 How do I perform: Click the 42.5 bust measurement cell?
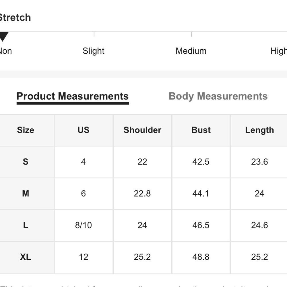pyautogui.click(x=201, y=162)
